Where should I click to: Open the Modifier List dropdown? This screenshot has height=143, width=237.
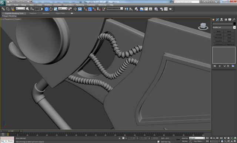tap(224, 27)
